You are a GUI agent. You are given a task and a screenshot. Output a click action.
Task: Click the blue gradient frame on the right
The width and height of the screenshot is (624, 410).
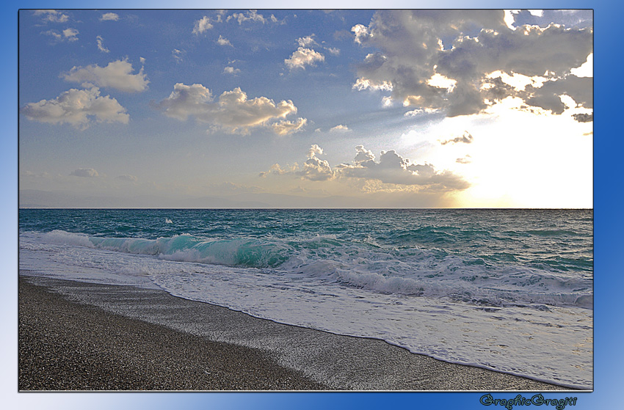tap(608, 205)
